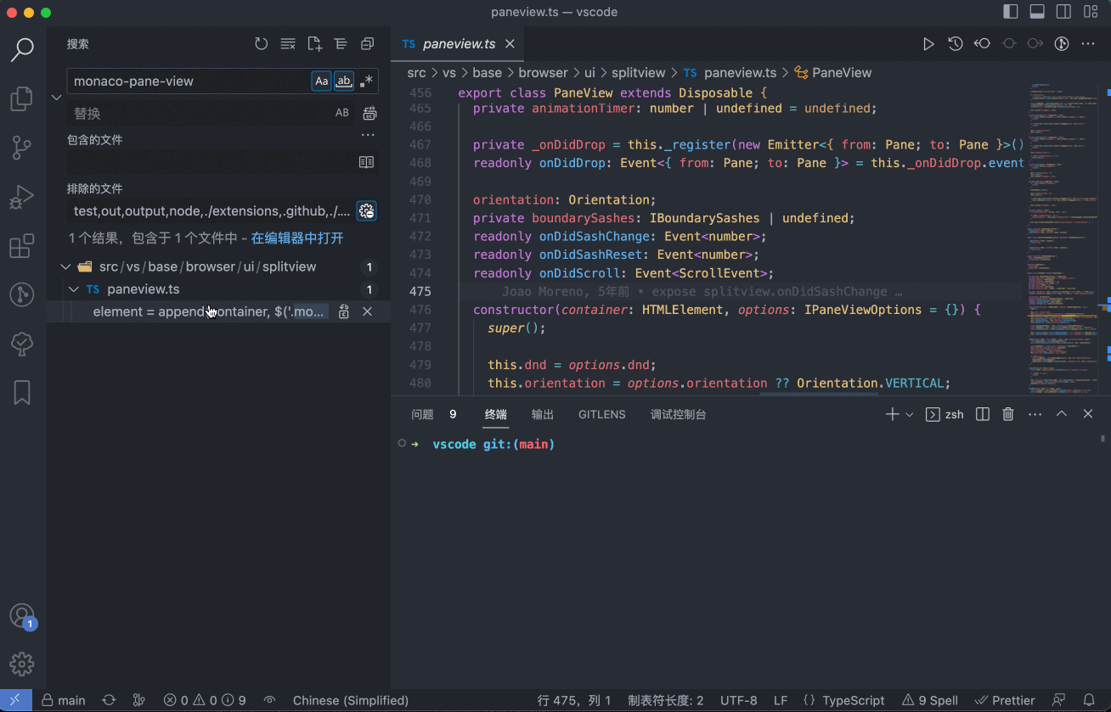Run the file with play icon

[928, 44]
